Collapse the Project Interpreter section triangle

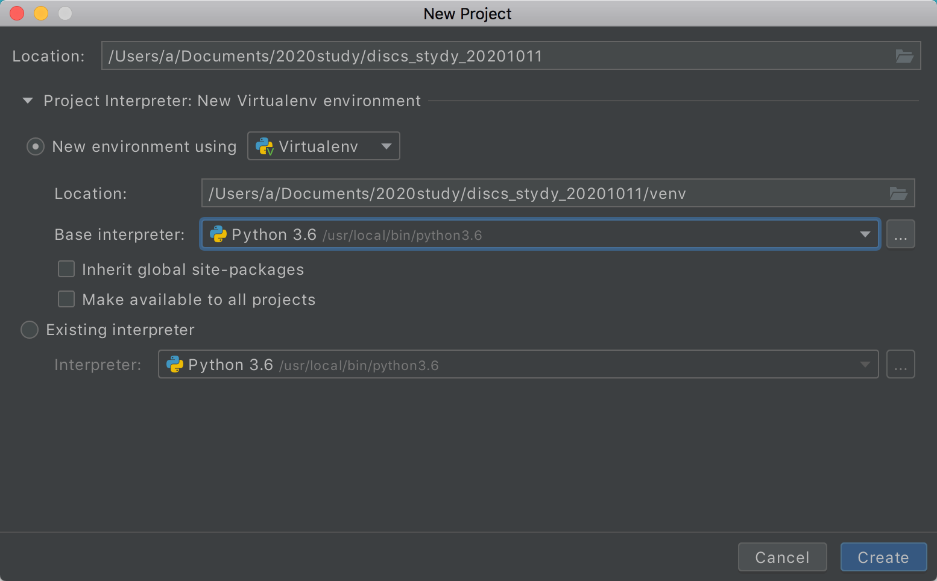tap(28, 101)
